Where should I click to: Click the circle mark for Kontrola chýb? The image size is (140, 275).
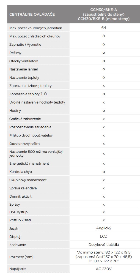(x=103, y=172)
